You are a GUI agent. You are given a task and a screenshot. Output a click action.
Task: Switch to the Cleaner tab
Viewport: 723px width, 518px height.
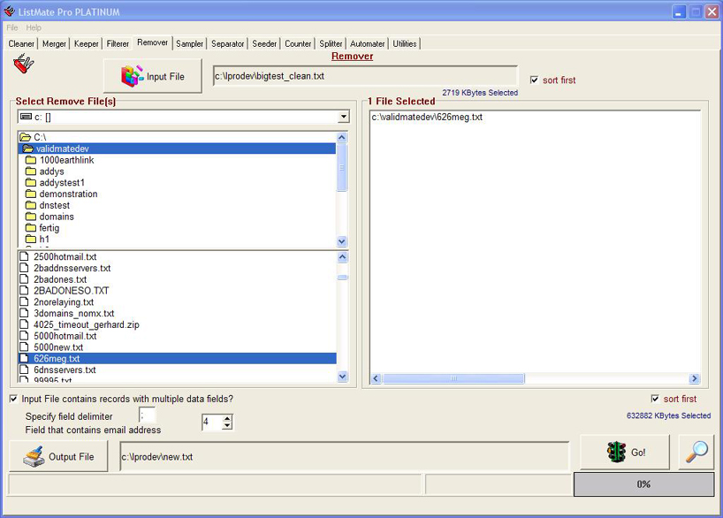(21, 43)
